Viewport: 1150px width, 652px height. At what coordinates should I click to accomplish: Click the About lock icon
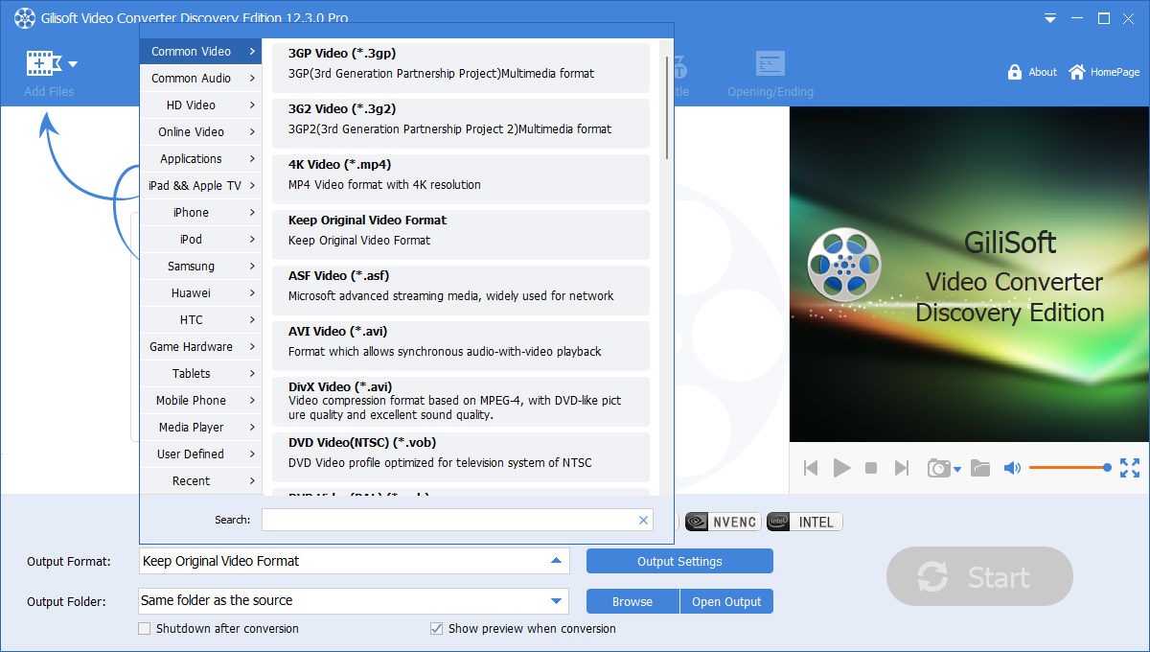[x=1015, y=72]
